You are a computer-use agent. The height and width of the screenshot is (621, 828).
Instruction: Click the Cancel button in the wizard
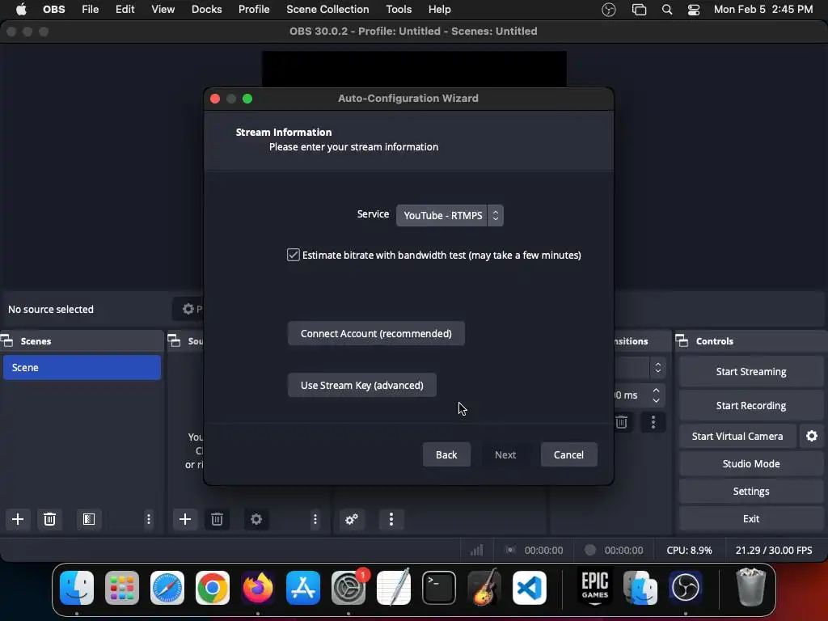click(x=568, y=454)
